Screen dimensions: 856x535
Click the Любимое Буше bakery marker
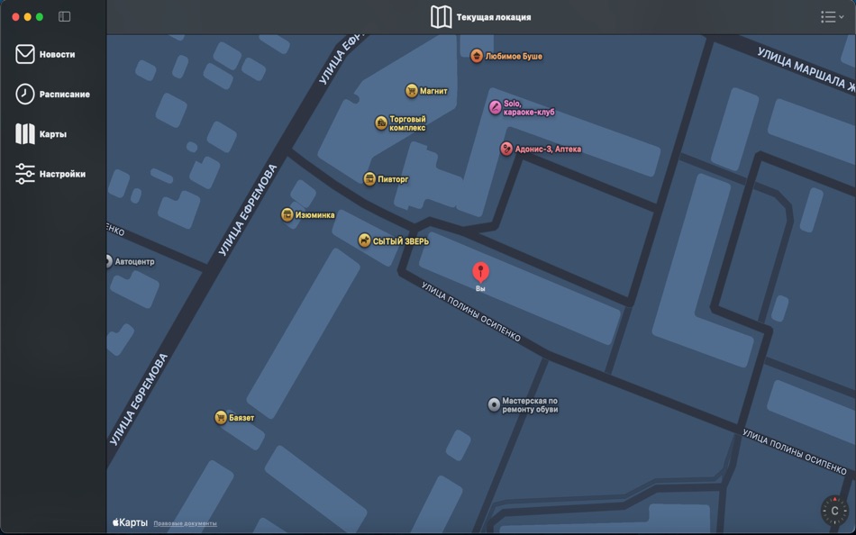pos(477,56)
